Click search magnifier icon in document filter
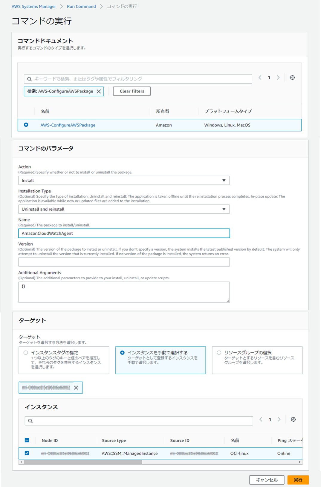321x487 pixels. pyautogui.click(x=29, y=79)
